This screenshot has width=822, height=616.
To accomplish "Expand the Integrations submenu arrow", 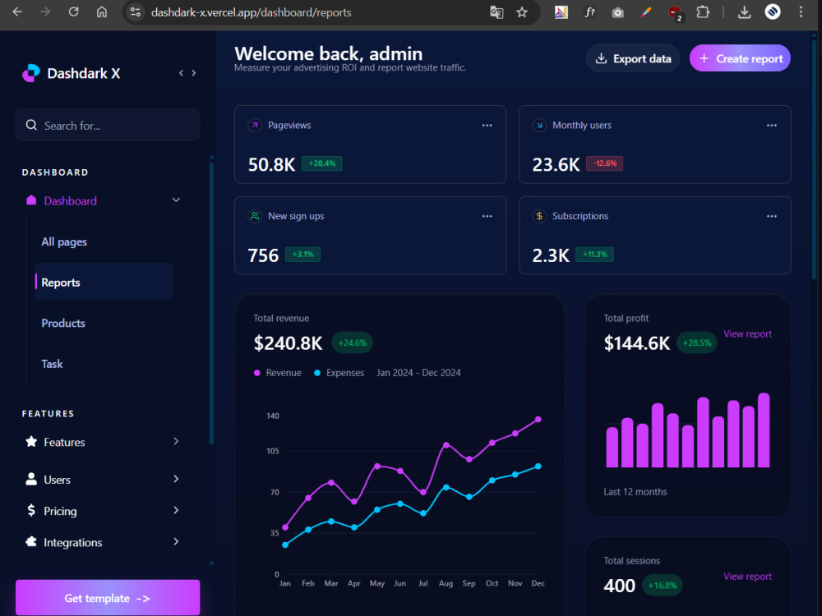I will (176, 541).
